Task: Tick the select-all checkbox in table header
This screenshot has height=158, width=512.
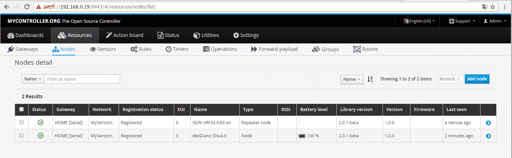Action: 21,109
